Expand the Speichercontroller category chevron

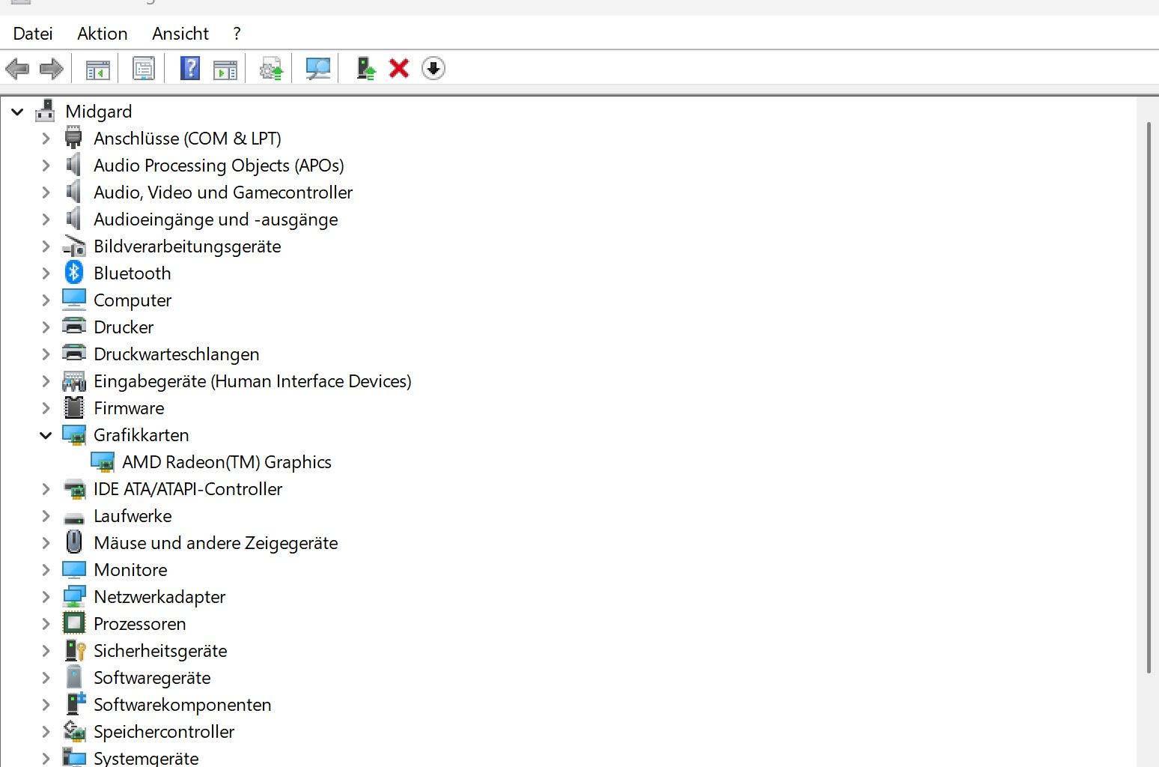pos(46,732)
